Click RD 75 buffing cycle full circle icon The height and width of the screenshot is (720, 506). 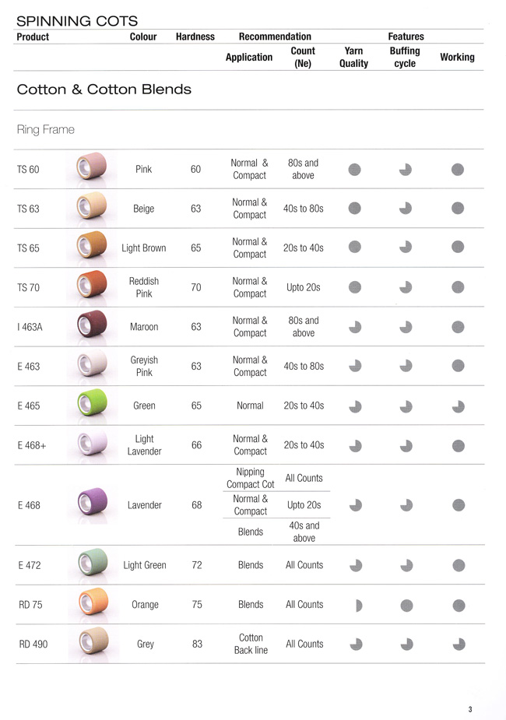406,606
